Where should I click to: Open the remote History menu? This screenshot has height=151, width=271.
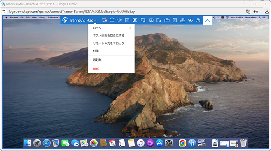(42, 17)
